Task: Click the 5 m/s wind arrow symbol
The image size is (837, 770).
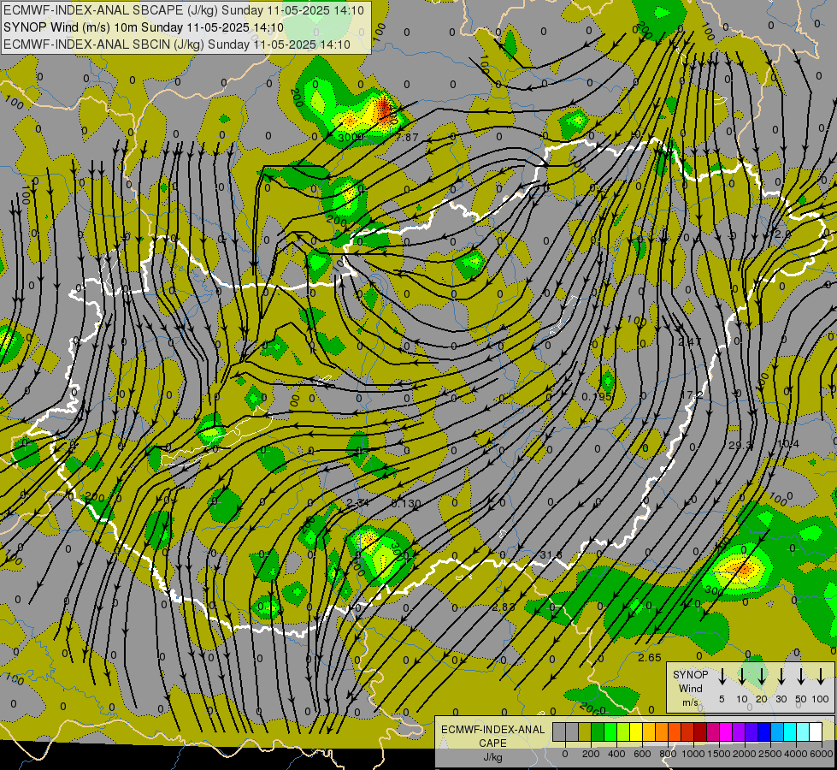Action: coord(722,677)
